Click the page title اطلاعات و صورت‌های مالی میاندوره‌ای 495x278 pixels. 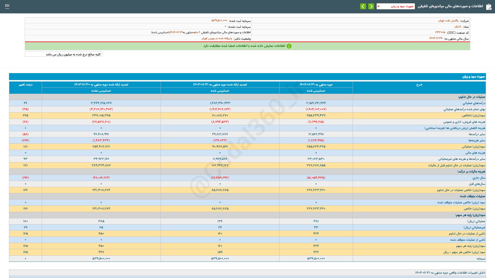click(450, 6)
